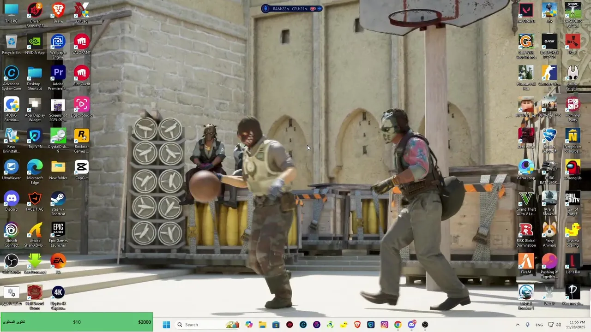
Task: Launch Driver Booster 12 shortcut
Action: pos(35,15)
